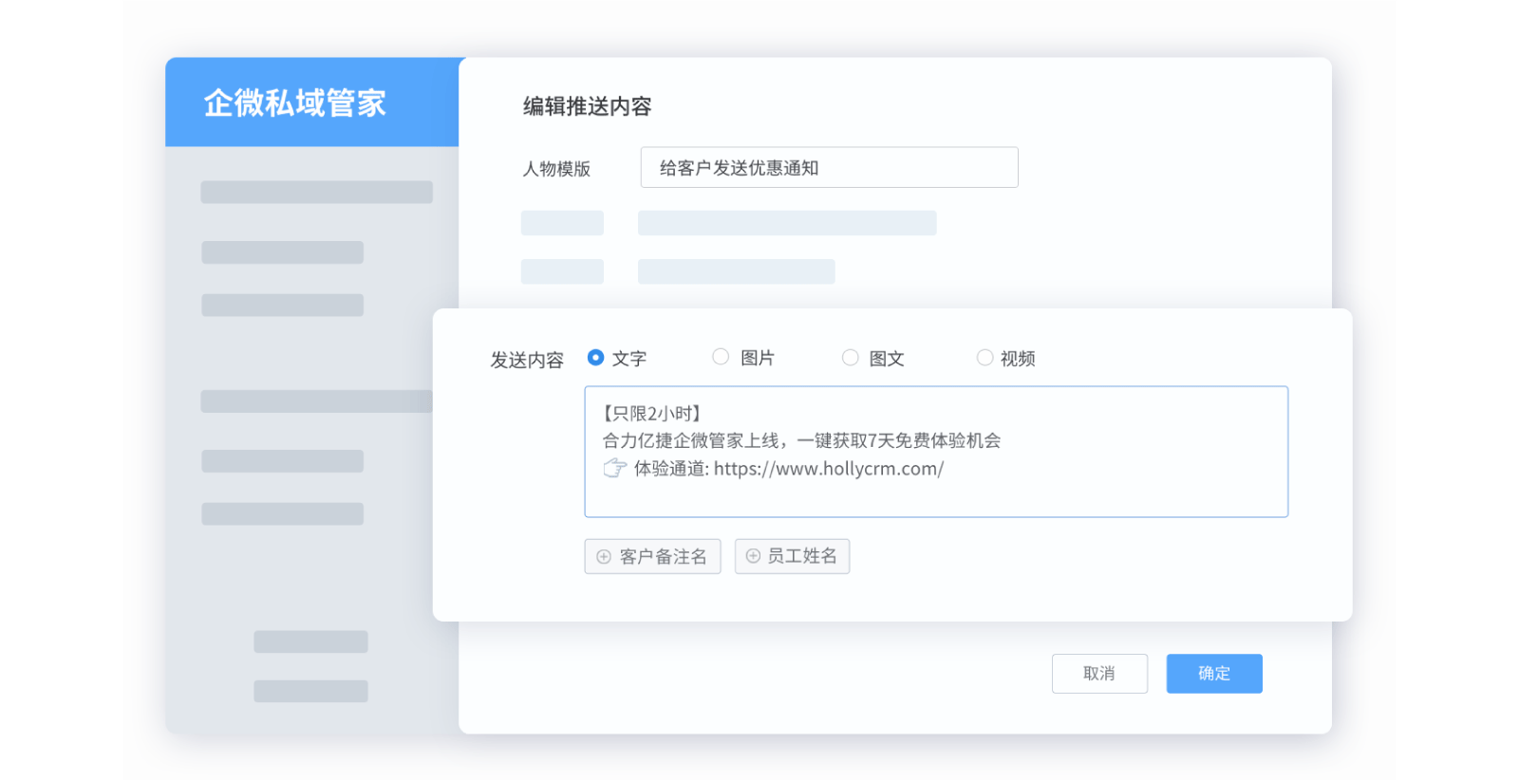Switch send content to 视频

[x=985, y=358]
